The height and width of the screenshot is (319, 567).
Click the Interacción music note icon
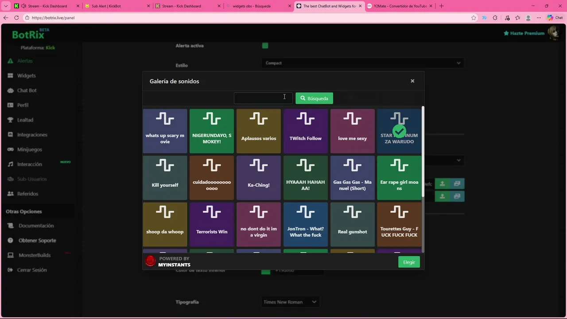10,164
